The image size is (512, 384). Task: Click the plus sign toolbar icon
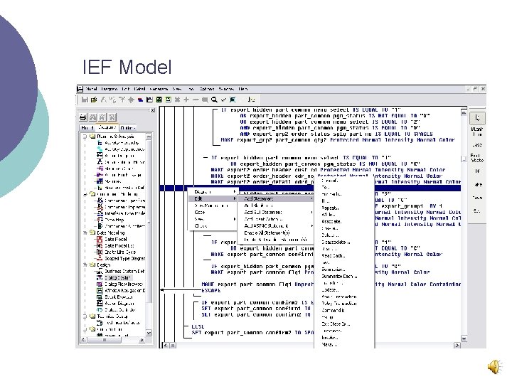[186, 100]
